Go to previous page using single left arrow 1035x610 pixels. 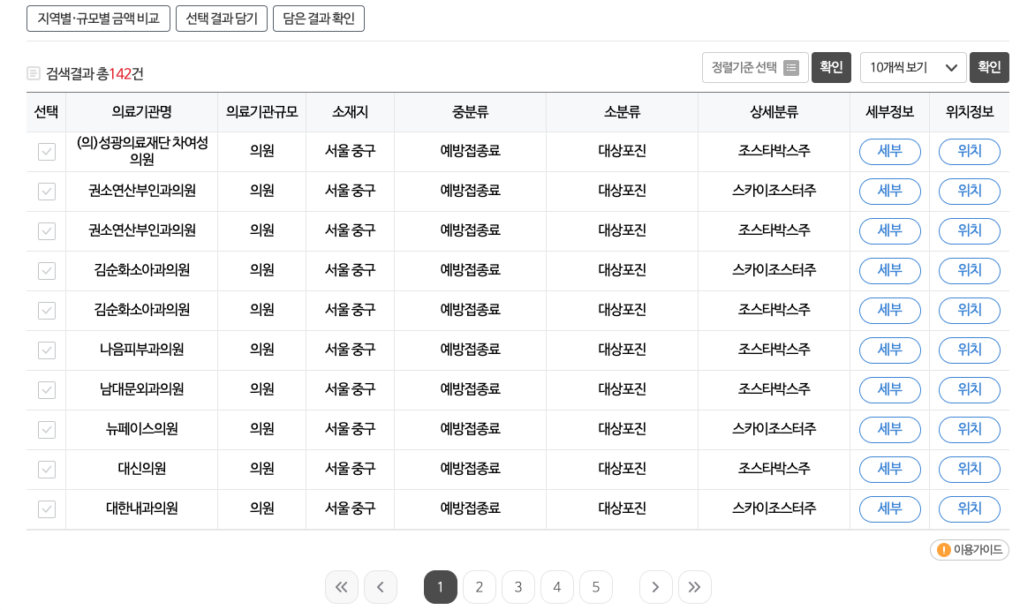click(381, 586)
